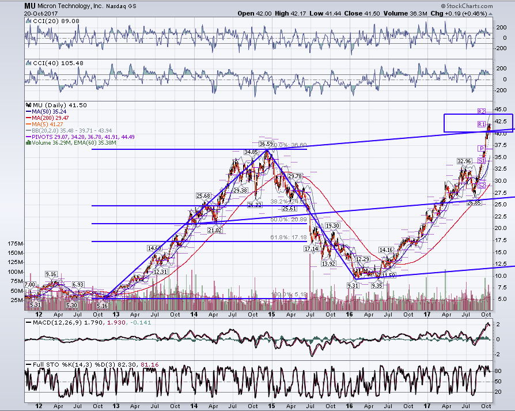Click the small triangle after Chg value

[490, 14]
